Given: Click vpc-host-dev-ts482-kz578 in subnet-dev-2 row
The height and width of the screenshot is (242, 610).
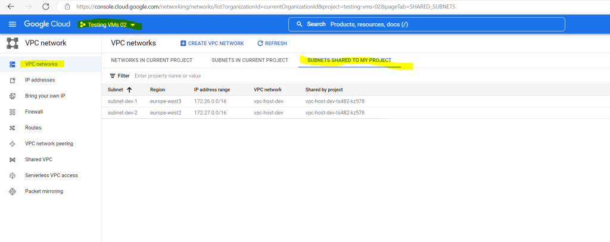Looking at the screenshot, I should click(335, 113).
